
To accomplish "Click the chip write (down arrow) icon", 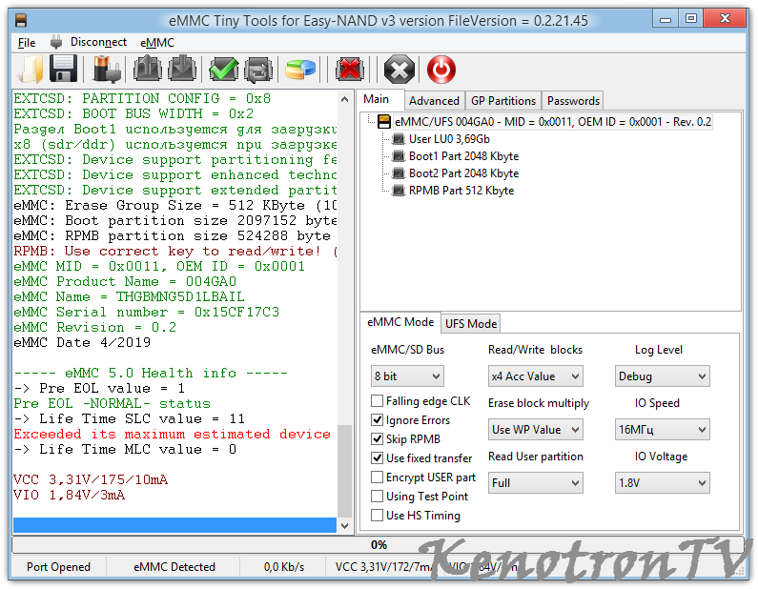I will point(182,69).
